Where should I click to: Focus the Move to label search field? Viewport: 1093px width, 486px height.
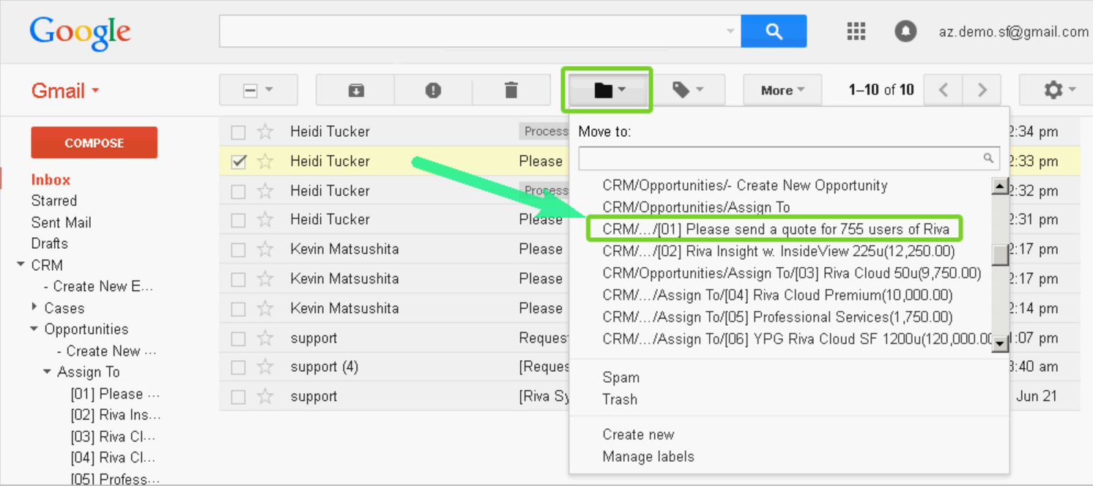(789, 158)
